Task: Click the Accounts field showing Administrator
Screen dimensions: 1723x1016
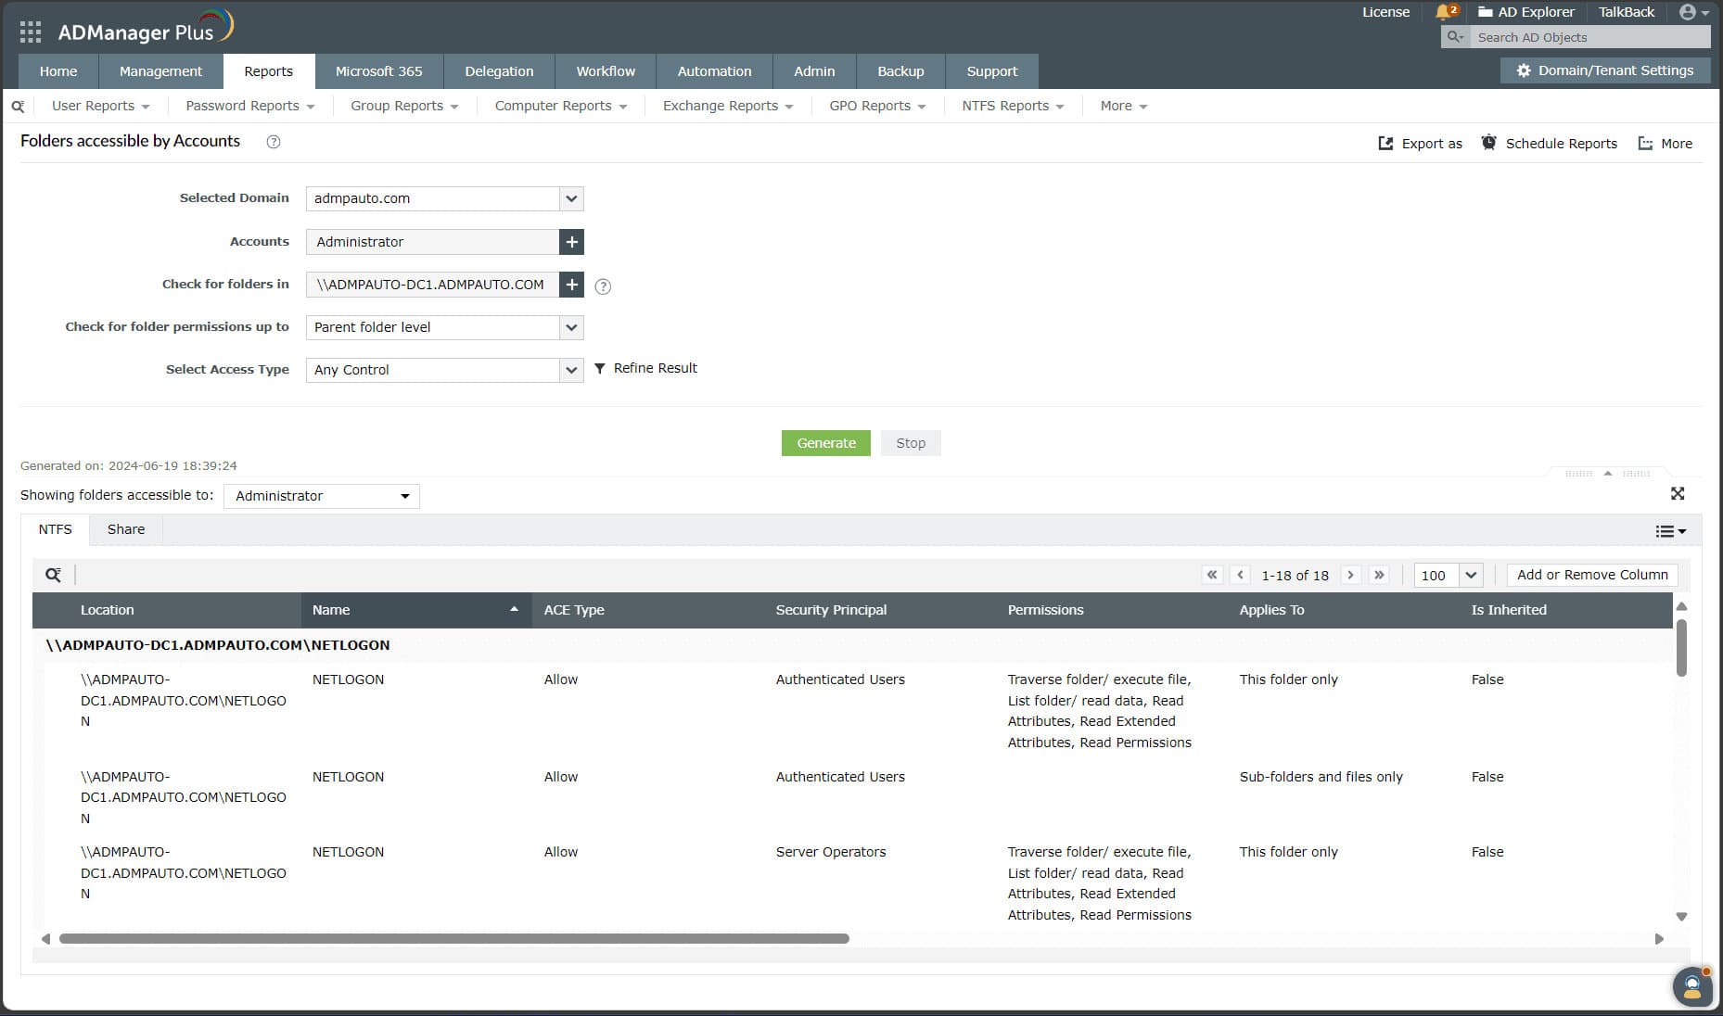Action: click(432, 242)
